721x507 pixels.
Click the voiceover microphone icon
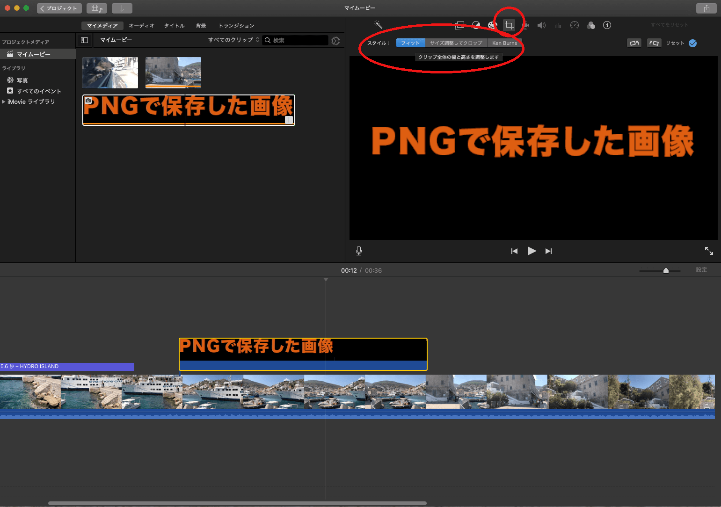(359, 251)
